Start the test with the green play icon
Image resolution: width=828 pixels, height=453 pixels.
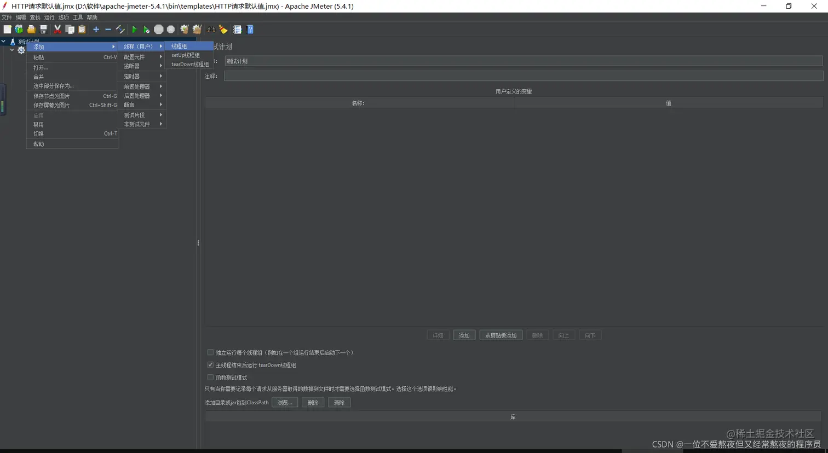pos(134,30)
